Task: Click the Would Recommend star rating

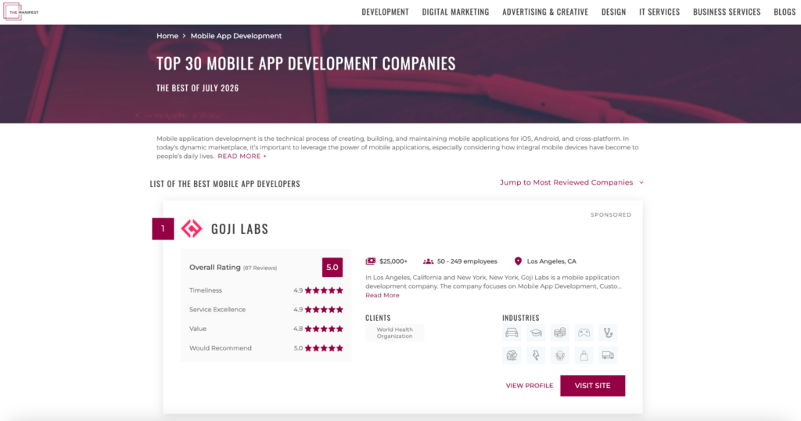Action: tap(324, 348)
